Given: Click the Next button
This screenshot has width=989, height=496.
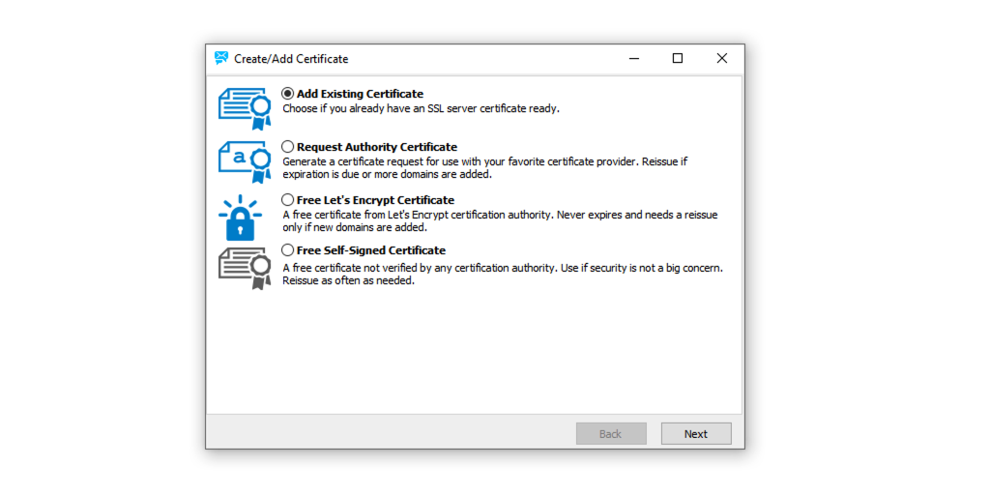Looking at the screenshot, I should tap(696, 433).
